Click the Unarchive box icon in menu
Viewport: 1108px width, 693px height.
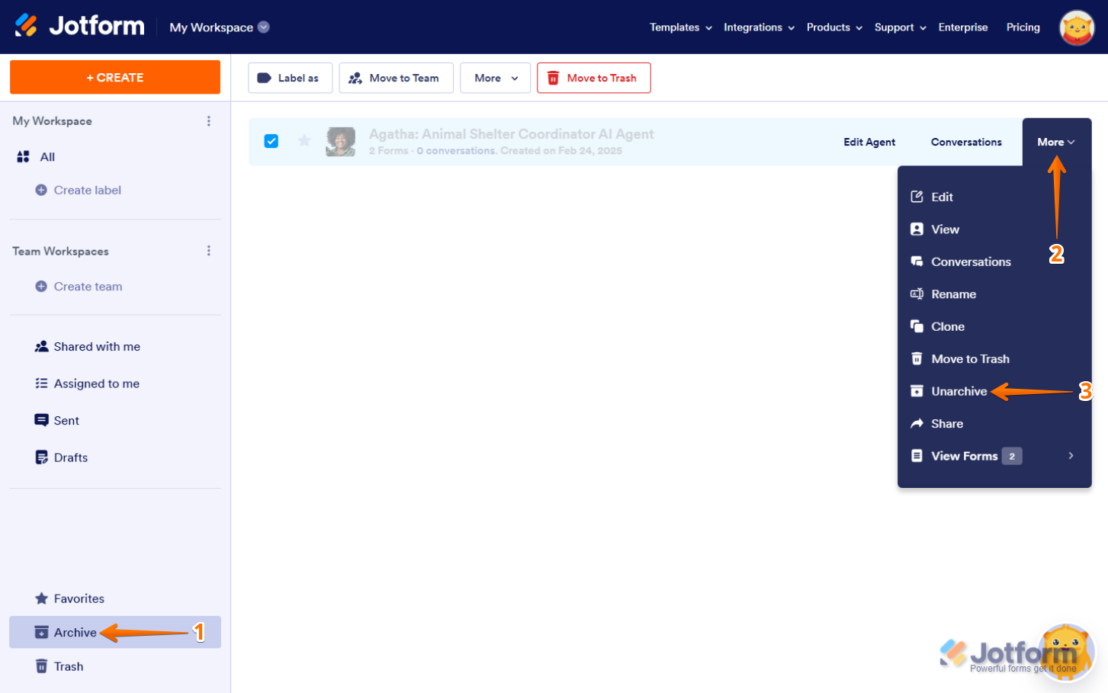[917, 391]
